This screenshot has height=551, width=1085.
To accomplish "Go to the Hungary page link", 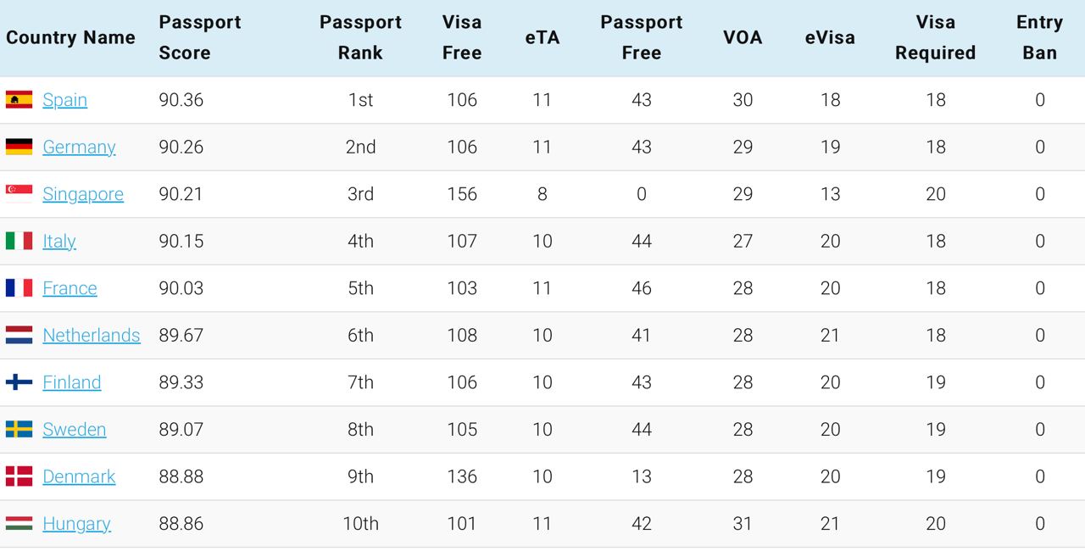I will point(76,524).
